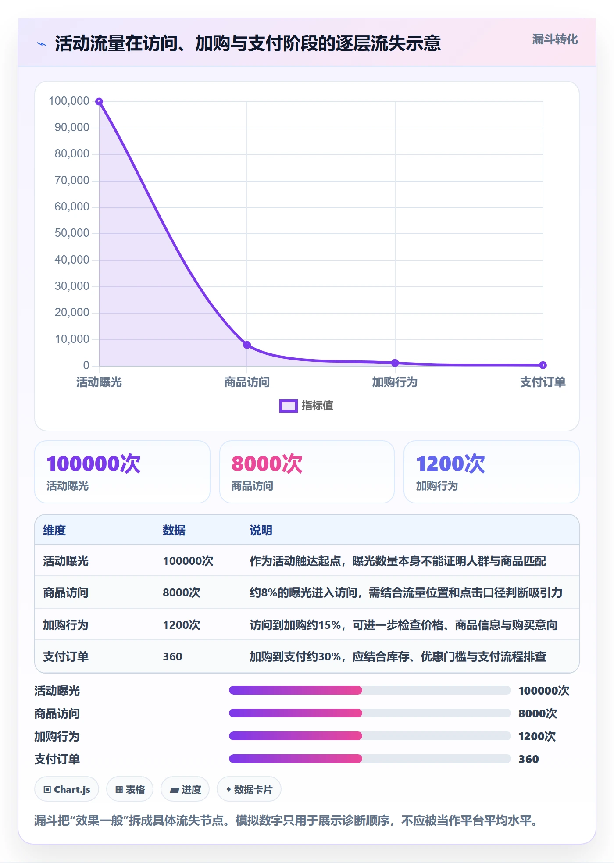Click the lightning bolt icon beside the title
Viewport: 614px width, 863px height.
(x=42, y=44)
